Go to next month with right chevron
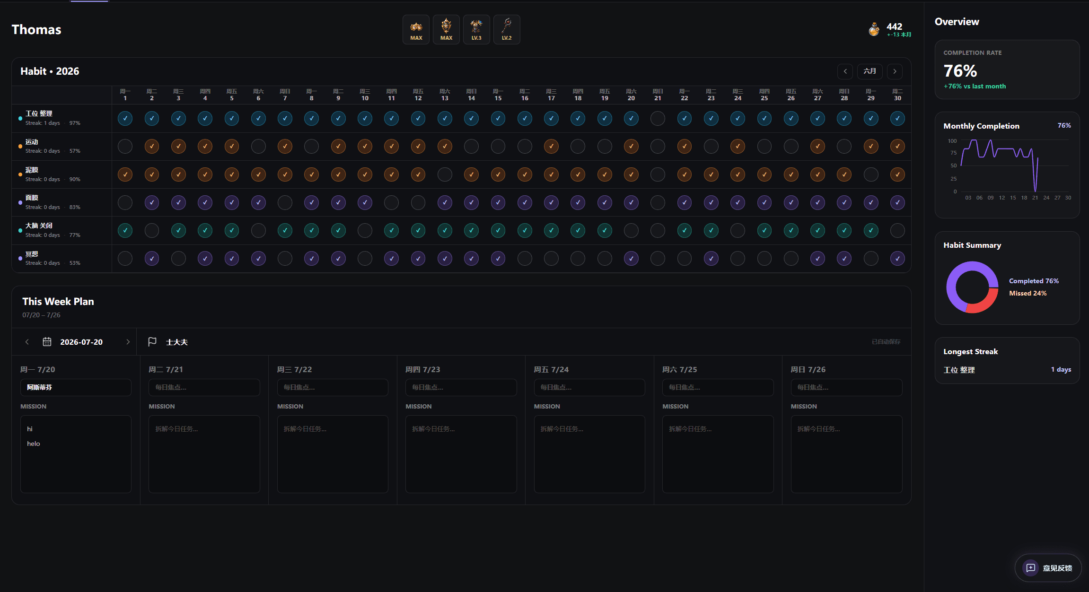 click(895, 71)
